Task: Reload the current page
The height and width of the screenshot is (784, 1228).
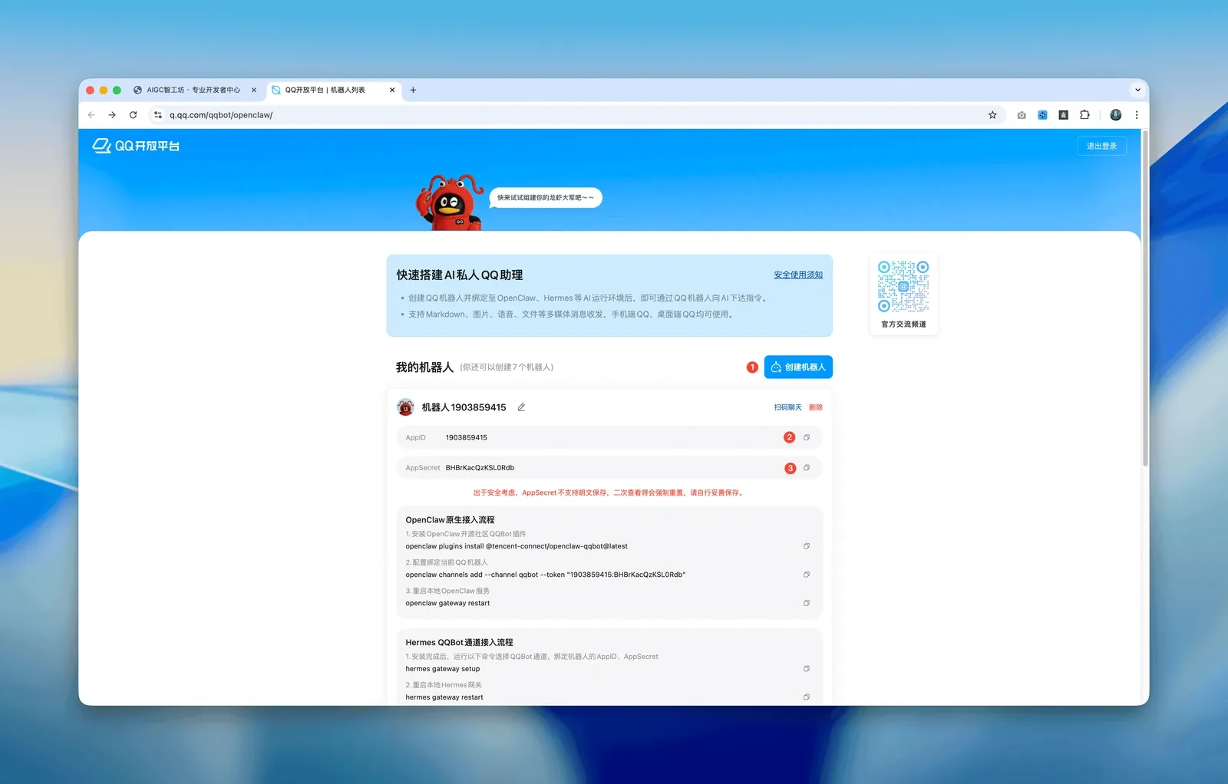Action: 133,115
